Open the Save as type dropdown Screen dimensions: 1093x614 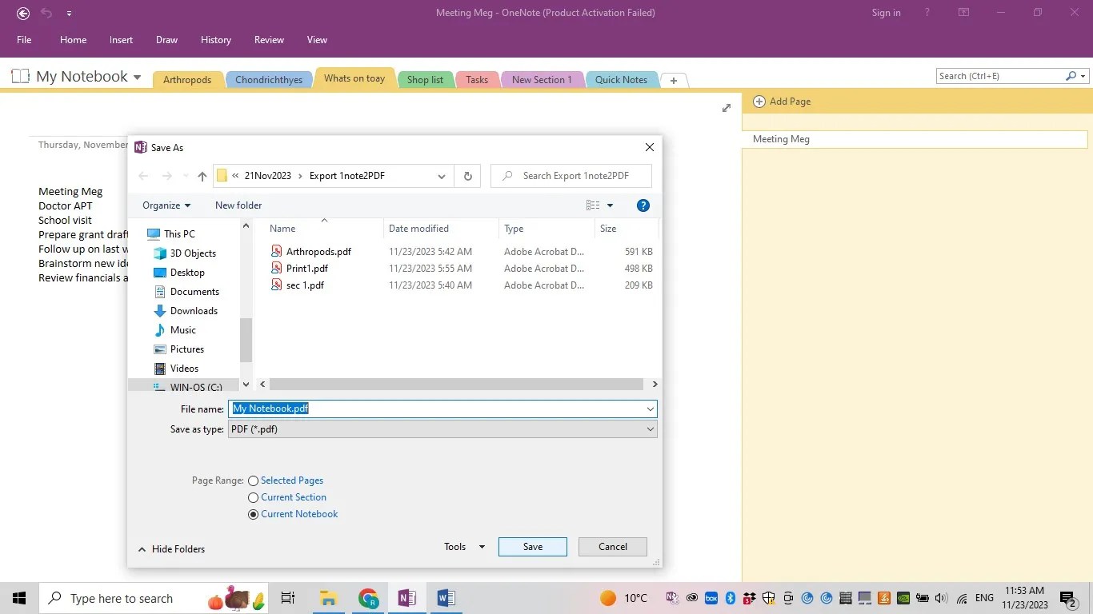(x=650, y=429)
